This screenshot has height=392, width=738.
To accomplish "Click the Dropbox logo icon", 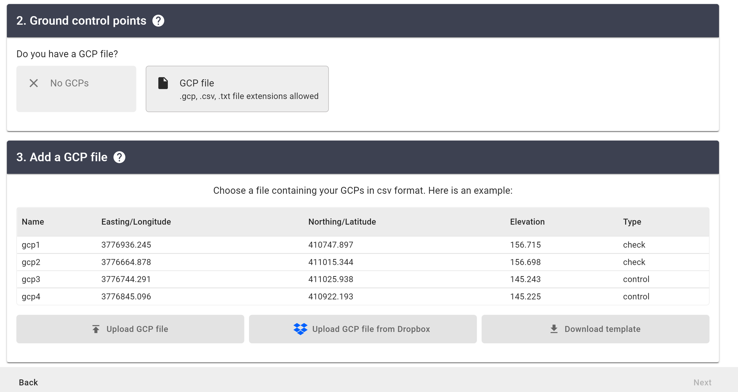I will [300, 329].
